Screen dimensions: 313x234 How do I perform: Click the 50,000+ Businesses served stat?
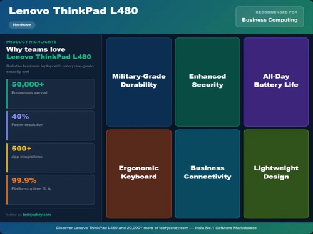point(51,94)
